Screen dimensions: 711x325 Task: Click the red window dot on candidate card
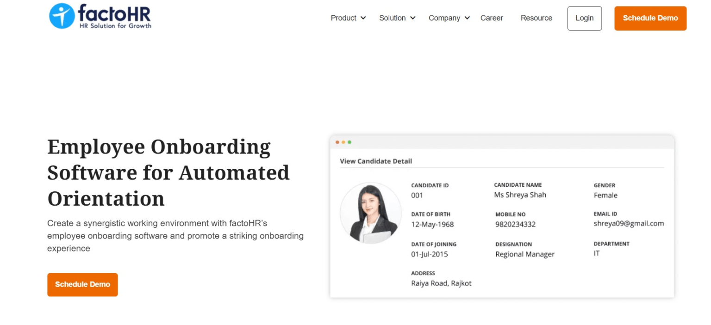(x=337, y=142)
